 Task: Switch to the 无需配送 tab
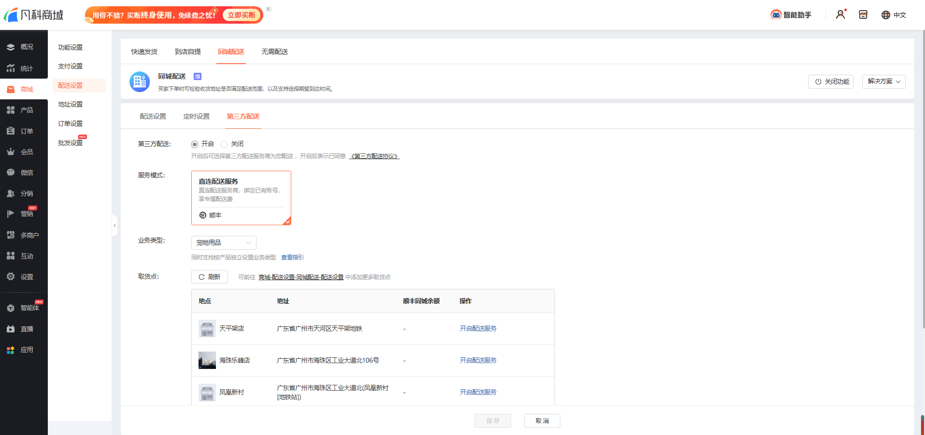[275, 52]
